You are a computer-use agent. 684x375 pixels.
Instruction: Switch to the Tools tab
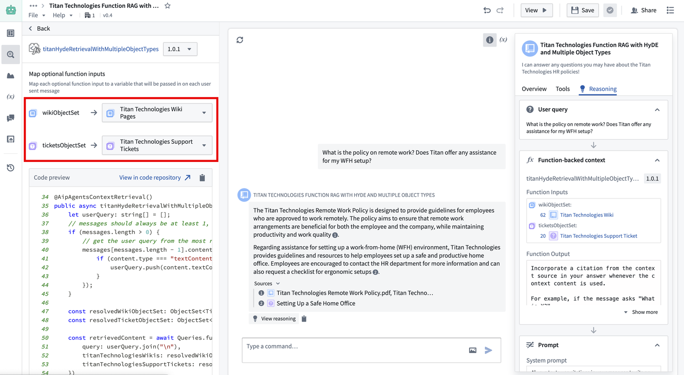(x=563, y=89)
